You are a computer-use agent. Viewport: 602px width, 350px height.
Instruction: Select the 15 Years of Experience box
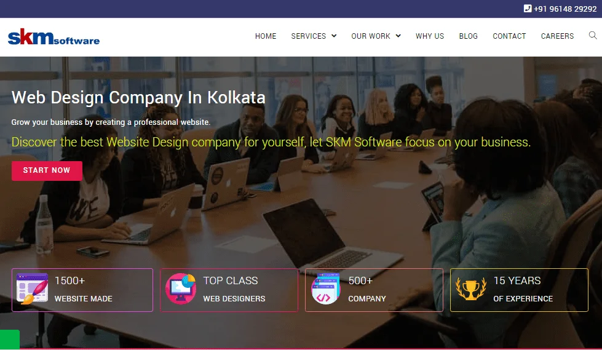click(x=519, y=290)
